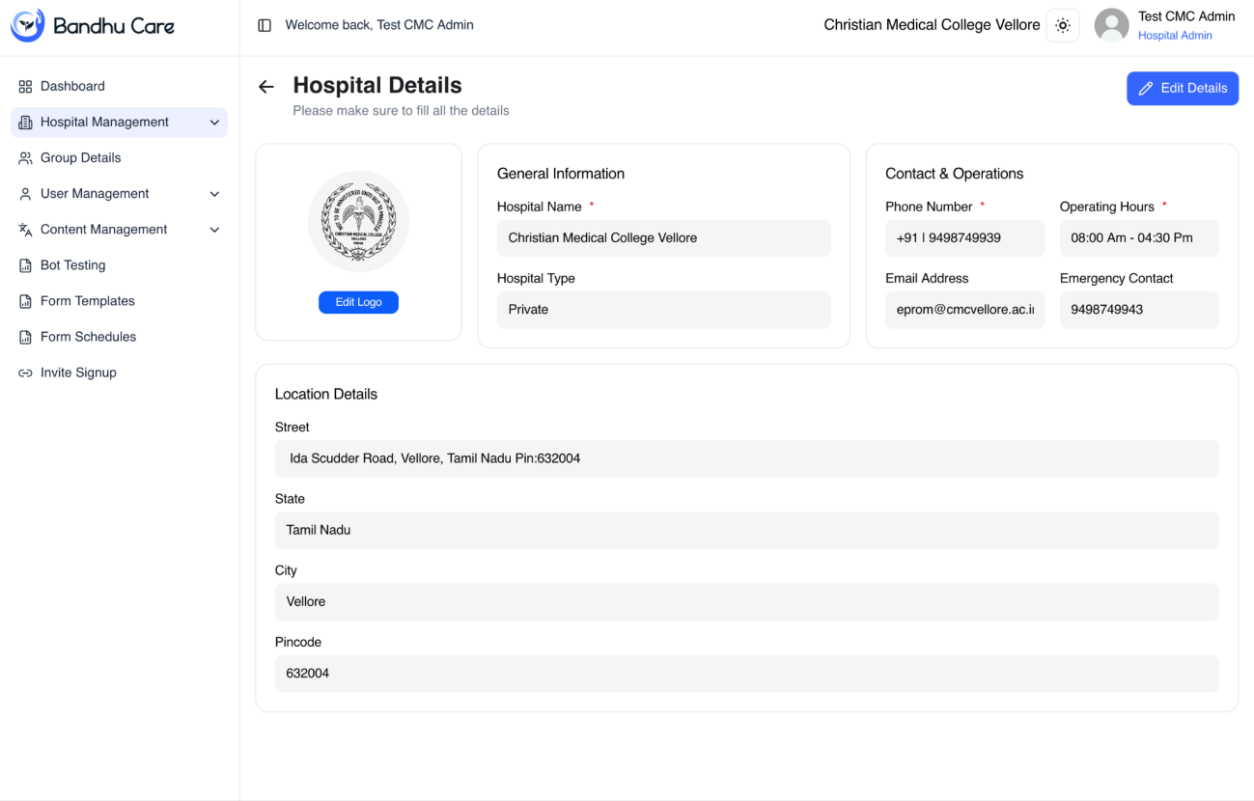Click the User Management person icon

25,194
